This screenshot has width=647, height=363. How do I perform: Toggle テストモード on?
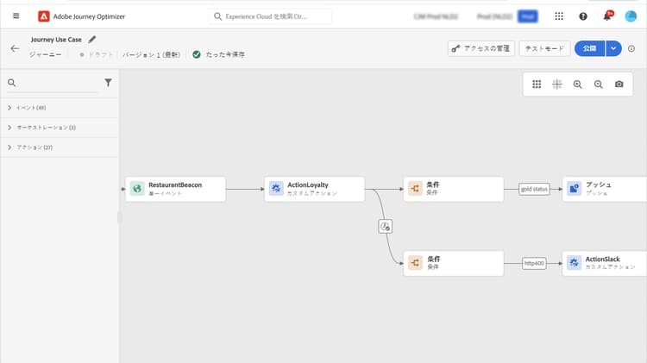542,49
